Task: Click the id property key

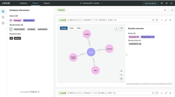Action: [11, 38]
